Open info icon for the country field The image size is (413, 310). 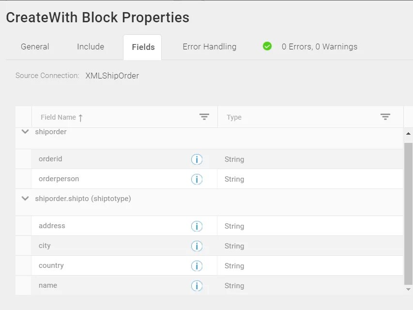coord(197,266)
